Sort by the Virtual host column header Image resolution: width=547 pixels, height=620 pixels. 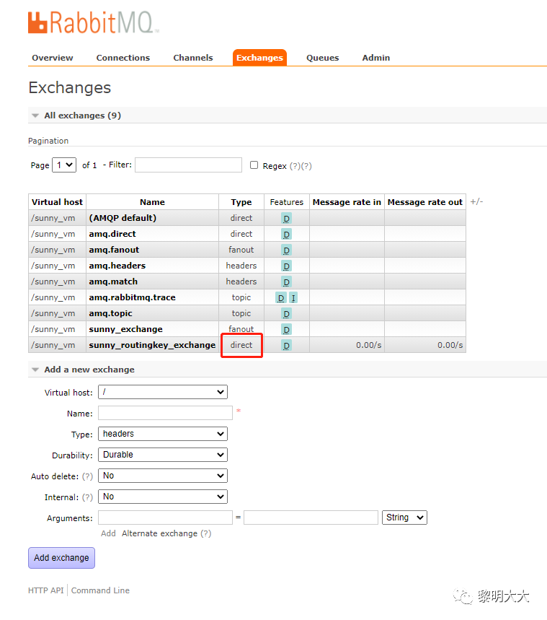(x=57, y=202)
